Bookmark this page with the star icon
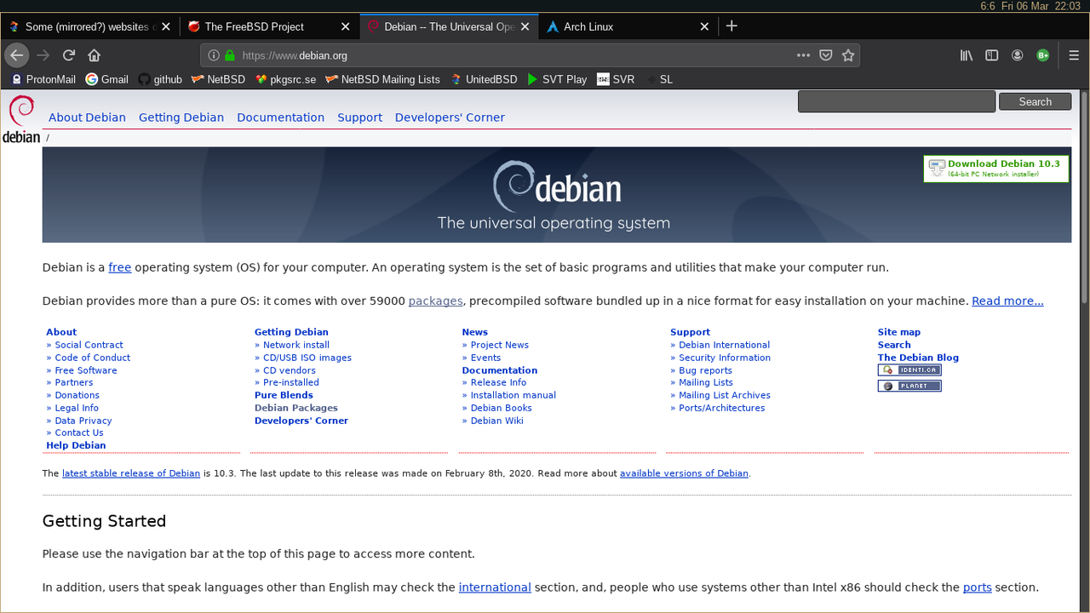The width and height of the screenshot is (1090, 613). coord(848,55)
